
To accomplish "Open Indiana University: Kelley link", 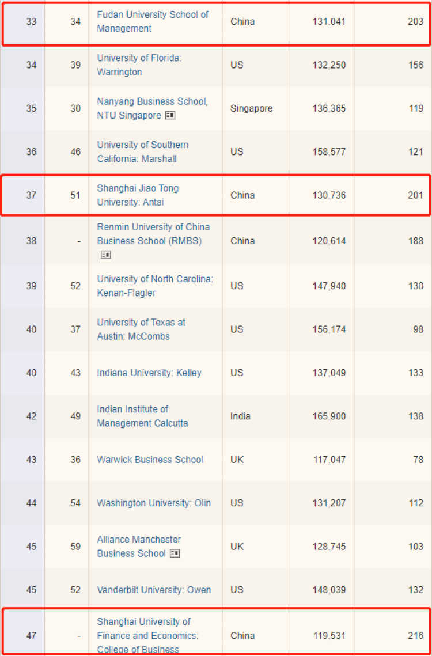I will coord(149,373).
